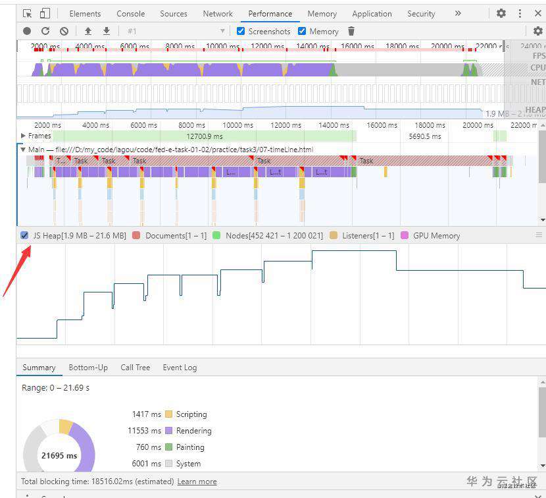Select the 12700.9 ms frame block
546x498 pixels.
coord(205,136)
